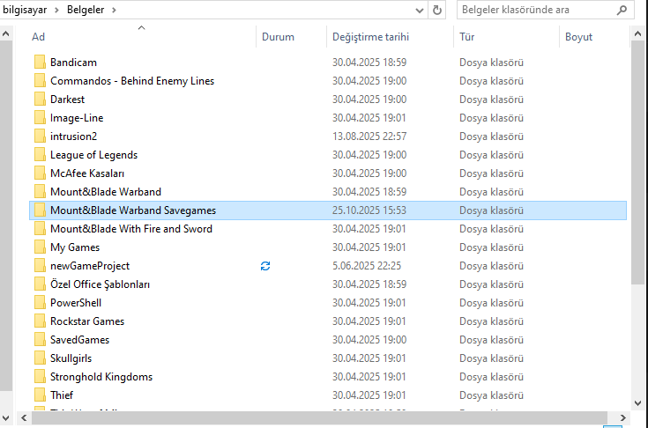Select the SavedGames folder name

click(79, 340)
